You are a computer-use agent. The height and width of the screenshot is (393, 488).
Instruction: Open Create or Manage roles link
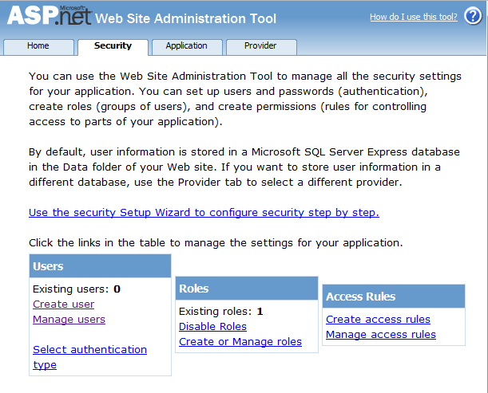[x=240, y=342]
